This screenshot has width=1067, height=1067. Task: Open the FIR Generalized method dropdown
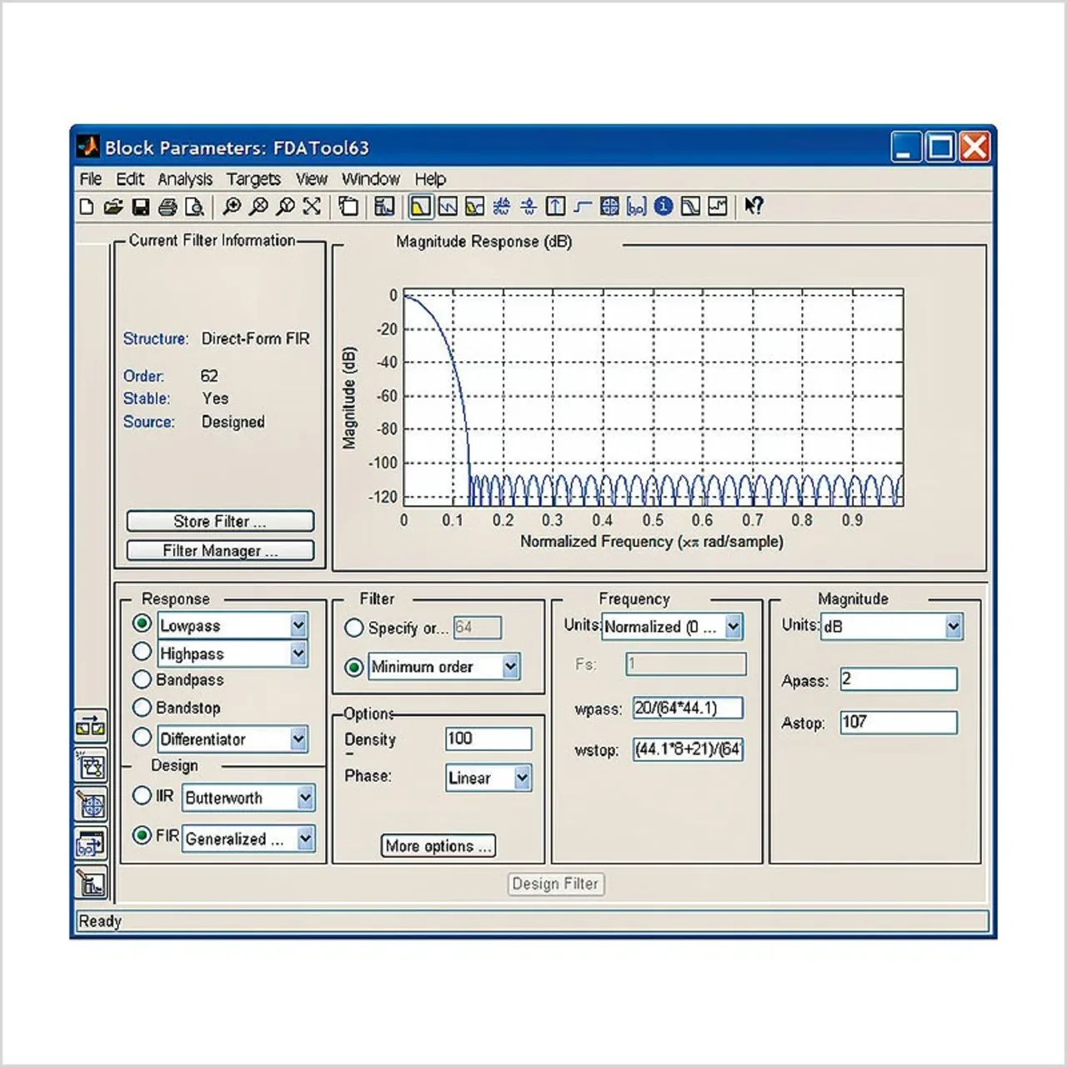click(306, 838)
